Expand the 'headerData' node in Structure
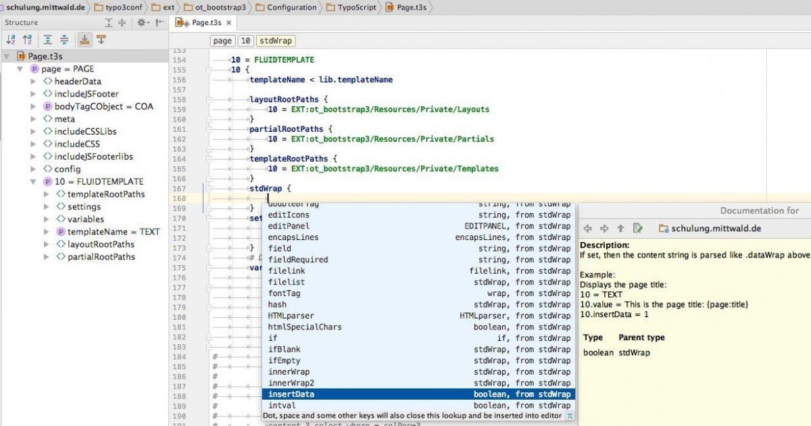Screen dimensions: 811x426 click(x=32, y=81)
